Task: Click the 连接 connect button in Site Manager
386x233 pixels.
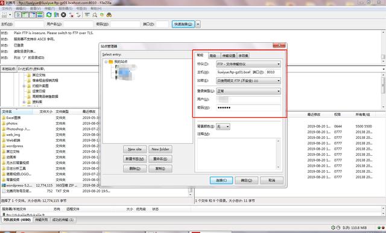Action: coord(221,180)
